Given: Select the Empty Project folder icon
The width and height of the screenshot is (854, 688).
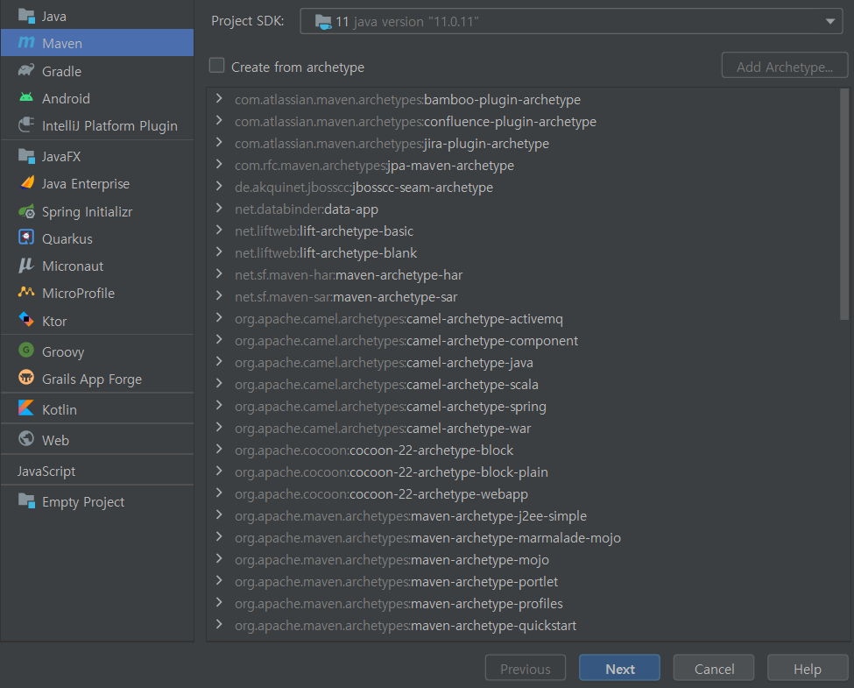Looking at the screenshot, I should [x=26, y=500].
